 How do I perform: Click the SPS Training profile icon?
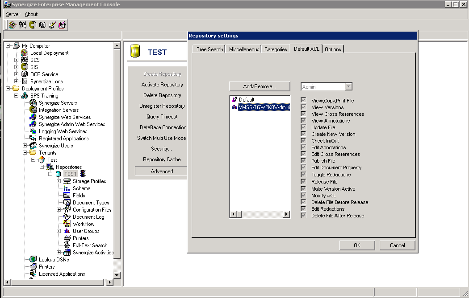[25, 96]
